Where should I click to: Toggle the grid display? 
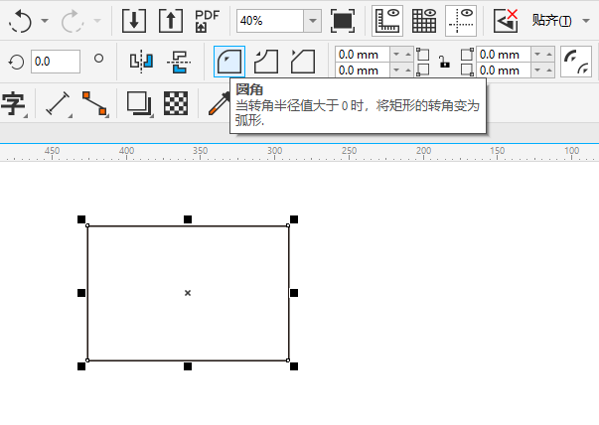(x=424, y=20)
